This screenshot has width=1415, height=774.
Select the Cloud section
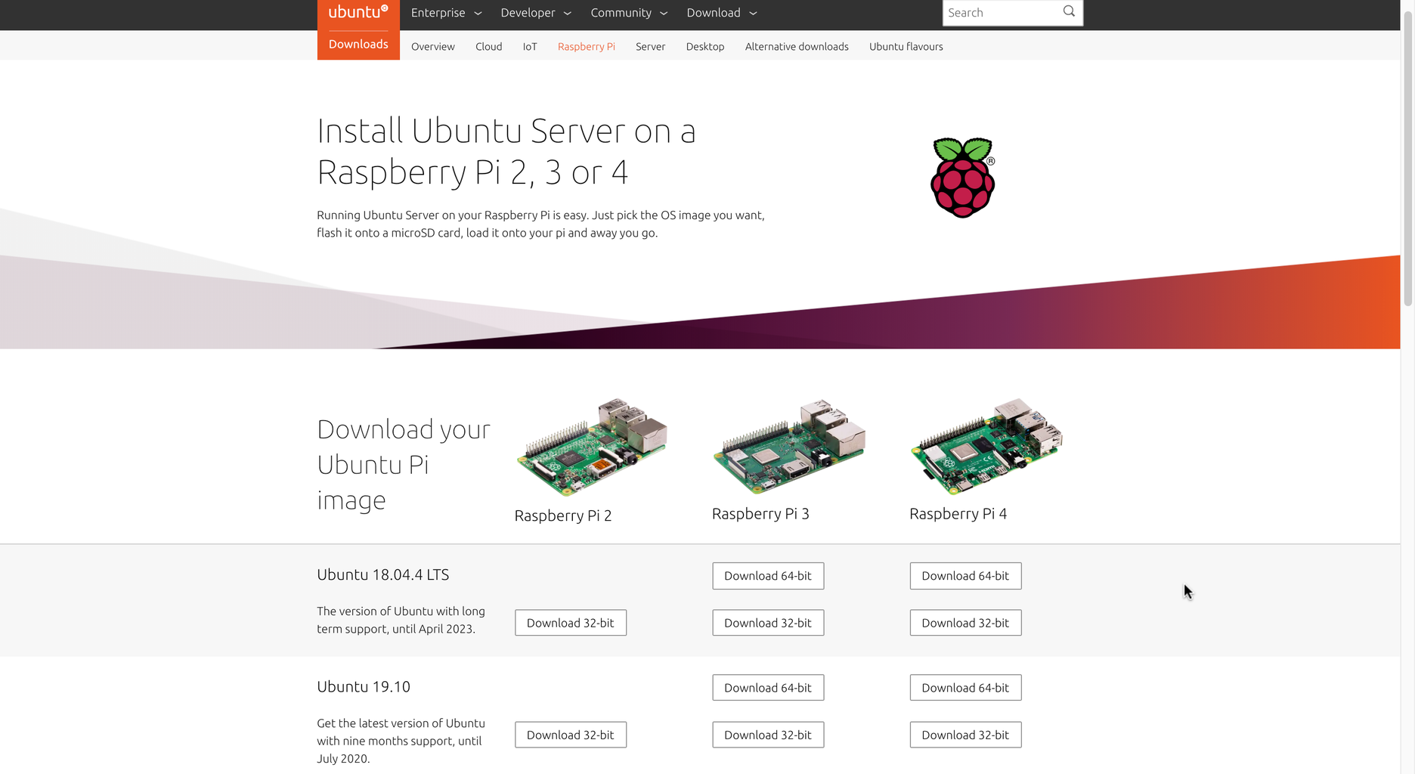488,46
